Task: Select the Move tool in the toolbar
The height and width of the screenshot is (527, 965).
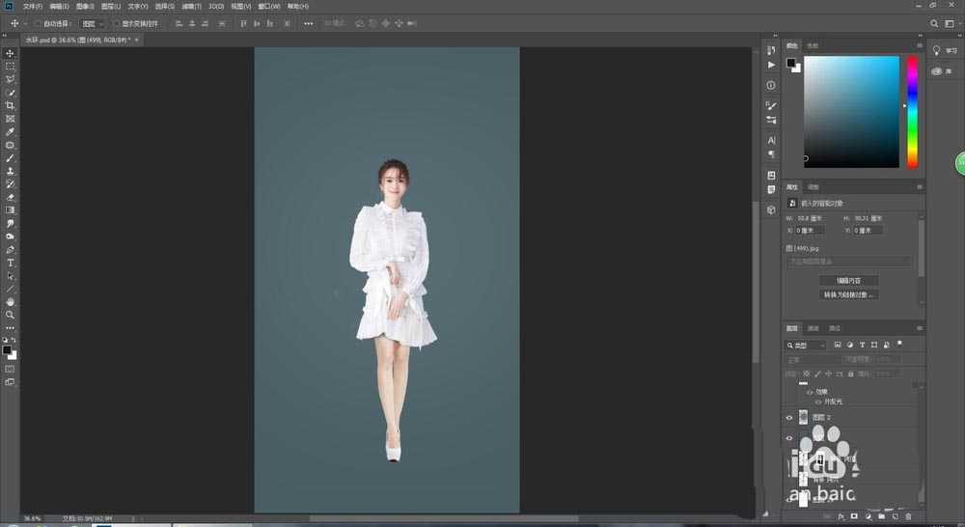Action: 11,53
